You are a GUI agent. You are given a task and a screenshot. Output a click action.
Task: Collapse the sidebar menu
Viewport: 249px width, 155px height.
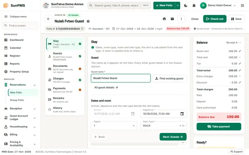[20, 17]
